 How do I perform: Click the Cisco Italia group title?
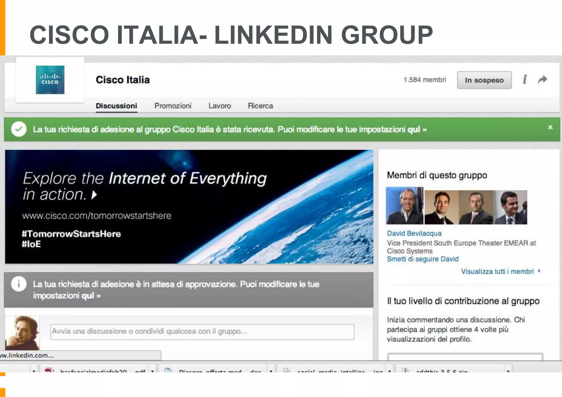click(x=123, y=80)
